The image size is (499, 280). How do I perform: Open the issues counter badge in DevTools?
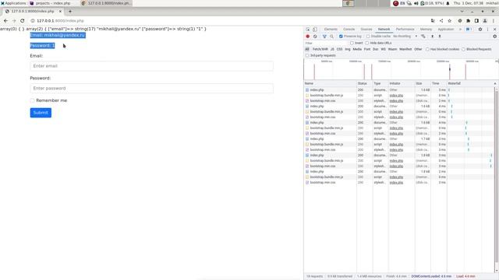tap(469, 30)
